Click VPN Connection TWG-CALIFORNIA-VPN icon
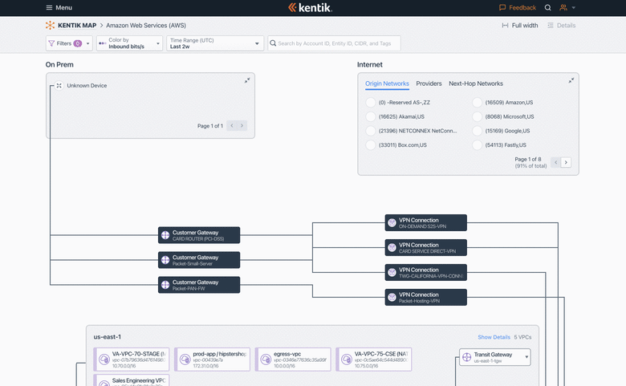This screenshot has width=626, height=386. point(392,272)
